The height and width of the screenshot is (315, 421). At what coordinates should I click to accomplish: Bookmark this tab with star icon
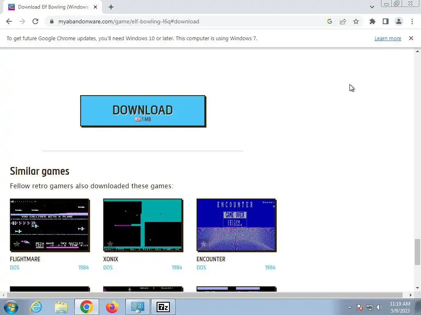click(356, 21)
